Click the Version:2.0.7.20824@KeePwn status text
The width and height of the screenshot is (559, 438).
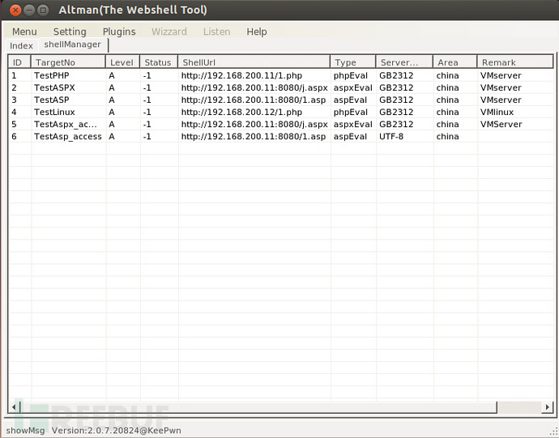tap(116, 431)
